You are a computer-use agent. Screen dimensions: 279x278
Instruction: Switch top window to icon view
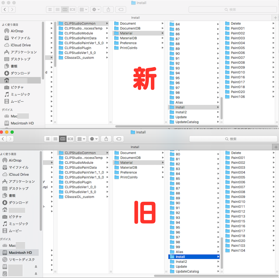click(50, 9)
